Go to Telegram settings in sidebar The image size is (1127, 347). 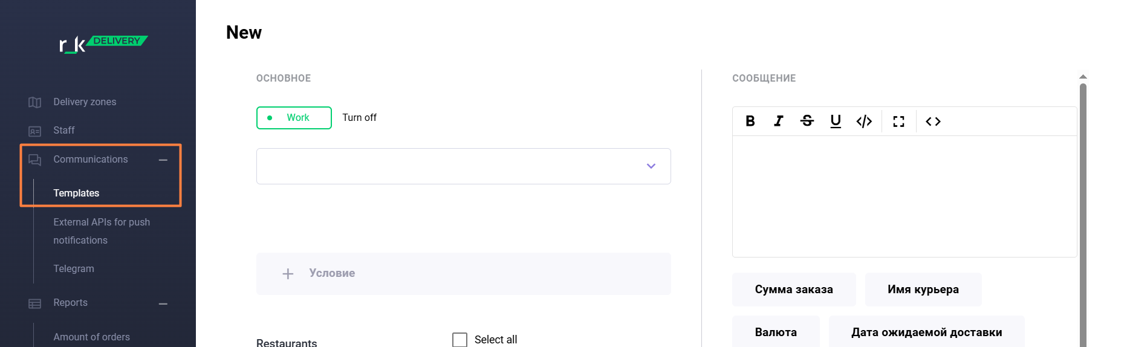click(74, 269)
